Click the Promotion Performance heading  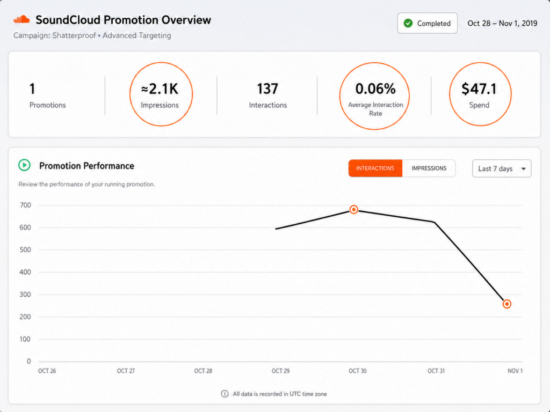[x=86, y=166]
